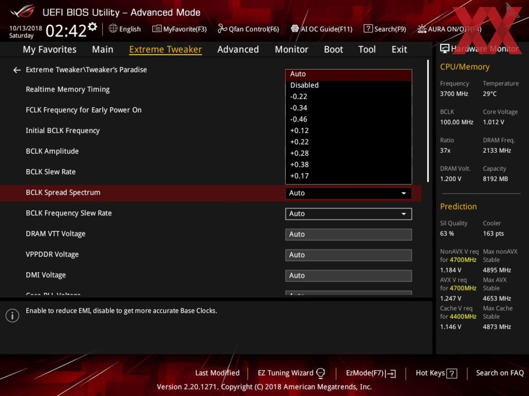Open MyFavorite(F3) list

[179, 29]
